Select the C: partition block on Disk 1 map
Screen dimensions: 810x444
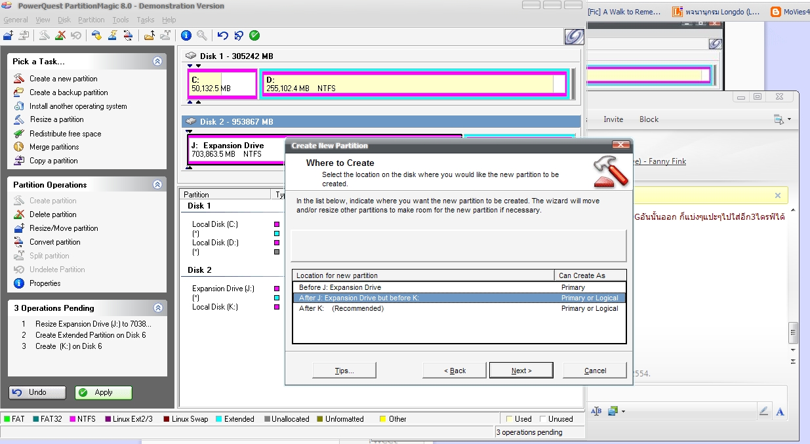click(x=222, y=84)
